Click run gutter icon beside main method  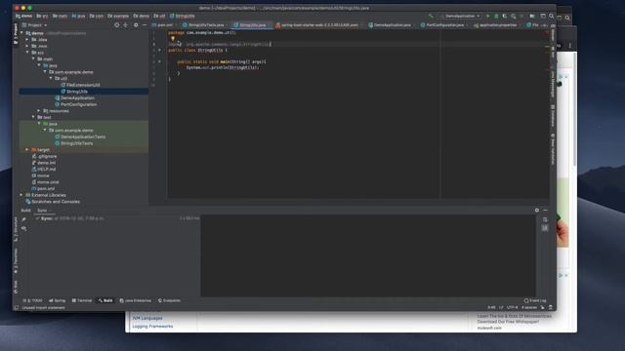click(x=159, y=61)
